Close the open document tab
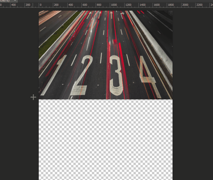The image size is (213, 180). click(15, 1)
